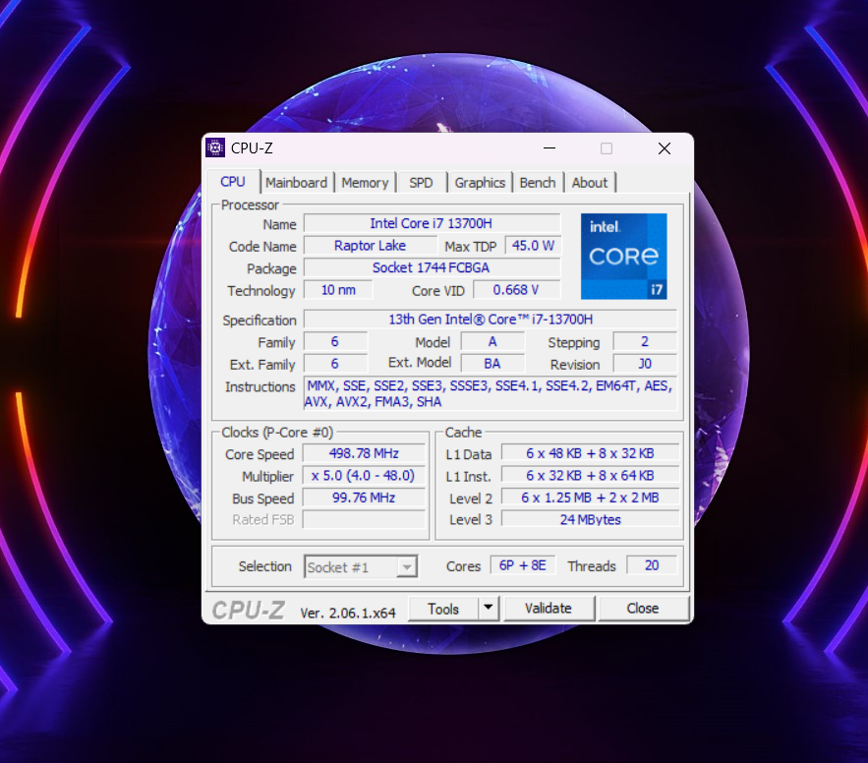Viewport: 868px width, 763px height.
Task: Switch to the CPU tab
Action: pyautogui.click(x=233, y=182)
